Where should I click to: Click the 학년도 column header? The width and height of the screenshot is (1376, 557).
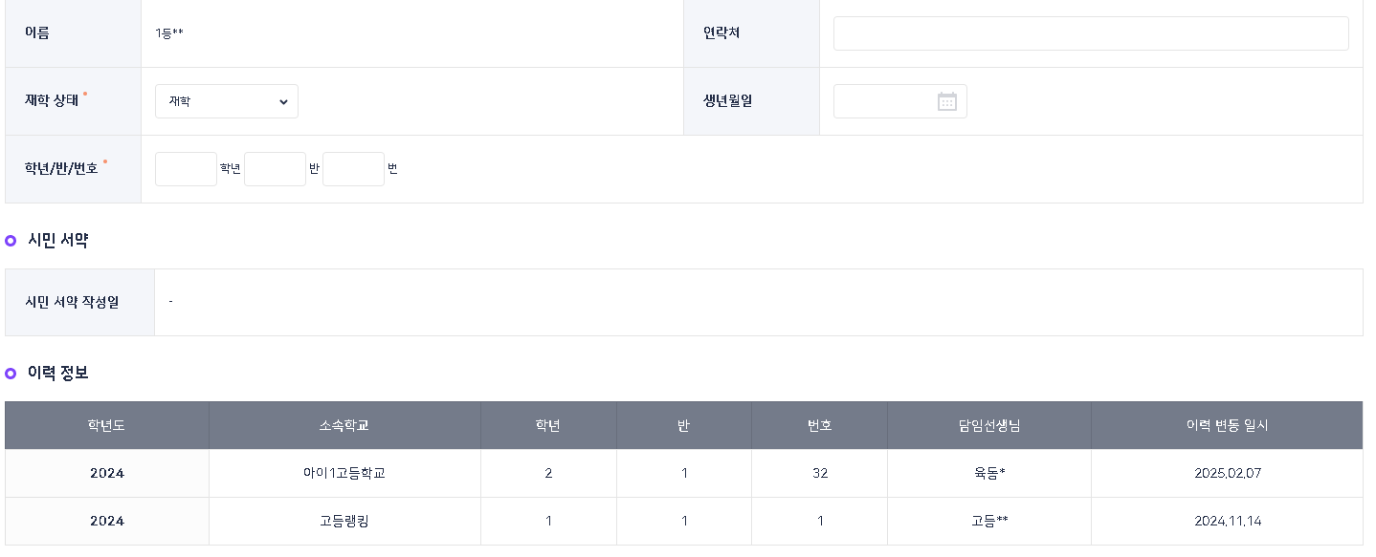[x=106, y=425]
